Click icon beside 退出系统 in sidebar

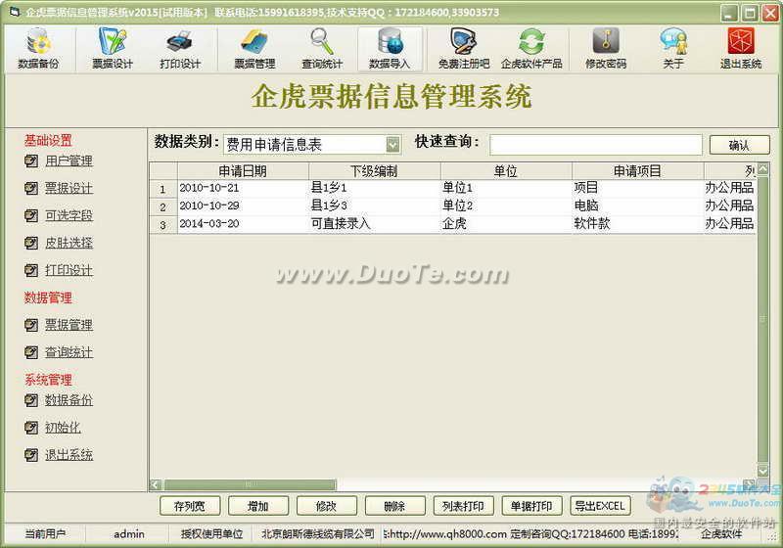[x=31, y=455]
